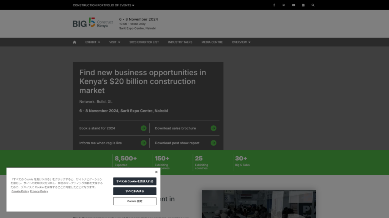Accept all cookies button
The width and height of the screenshot is (389, 218).
(135, 181)
